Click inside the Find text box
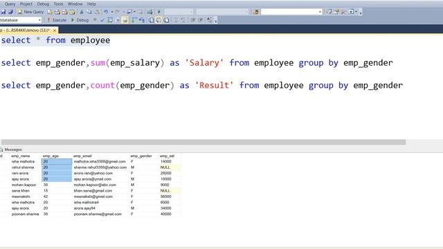Image resolution: width=443 pixels, height=249 pixels. 289,12
